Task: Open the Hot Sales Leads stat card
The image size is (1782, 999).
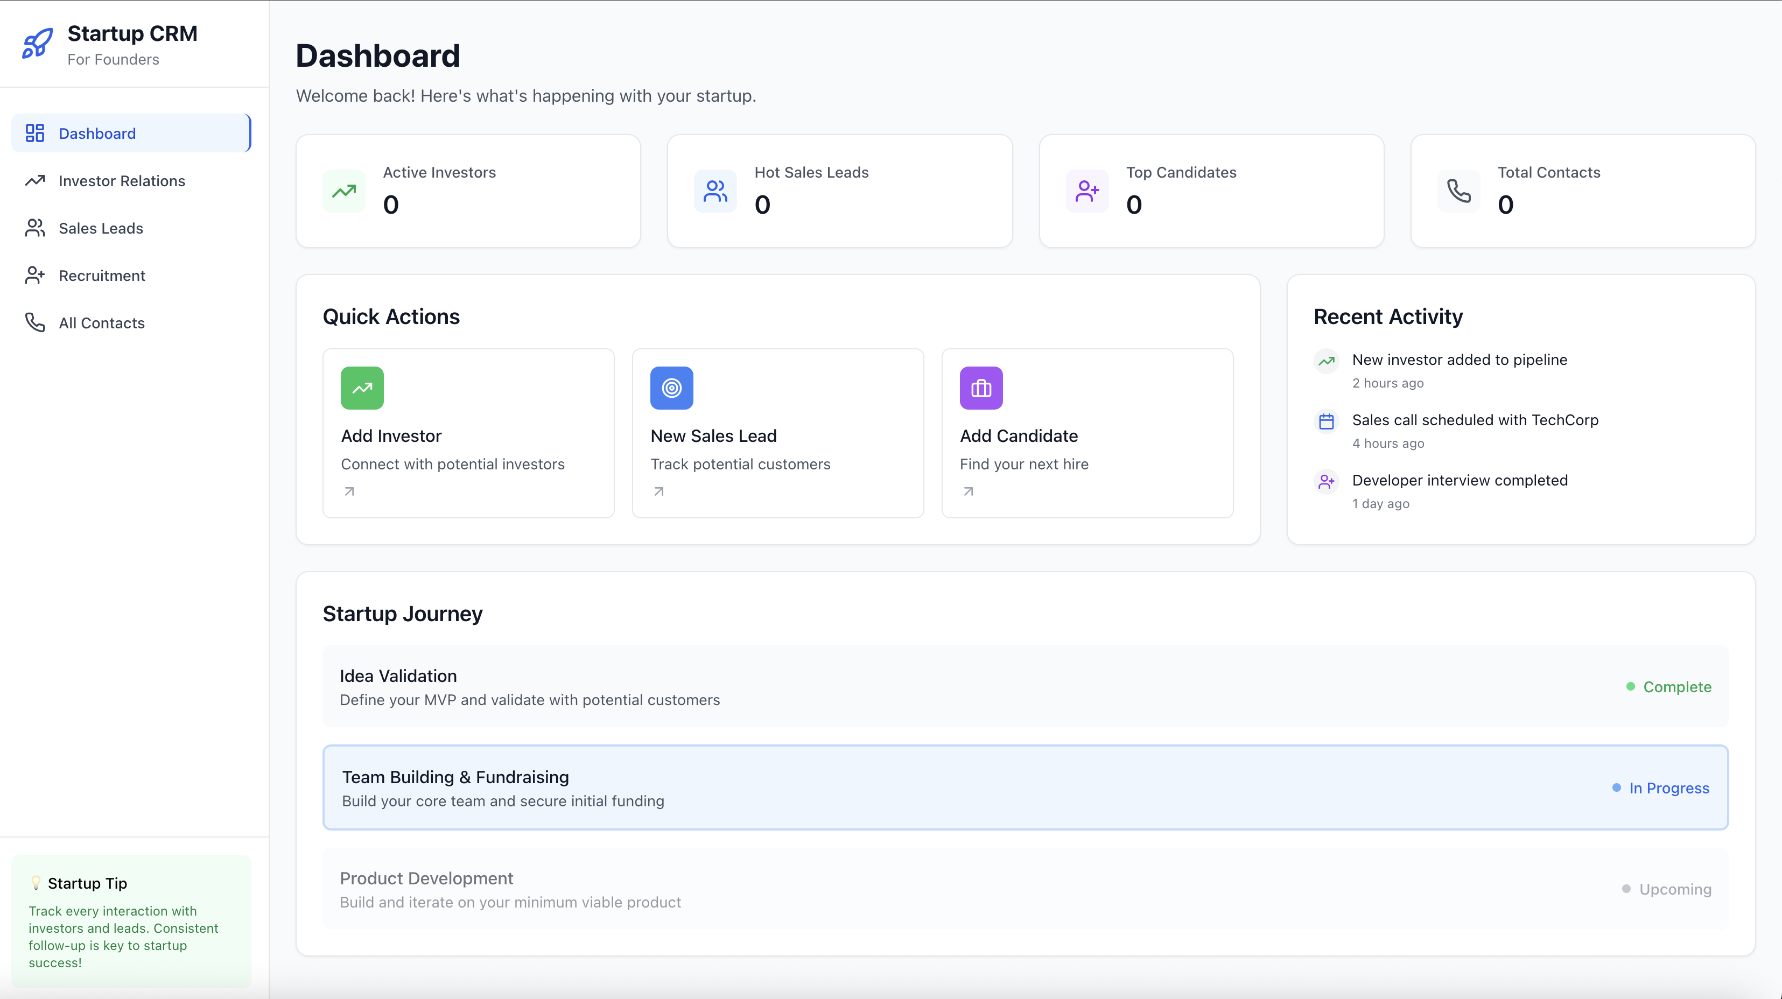Action: [840, 191]
